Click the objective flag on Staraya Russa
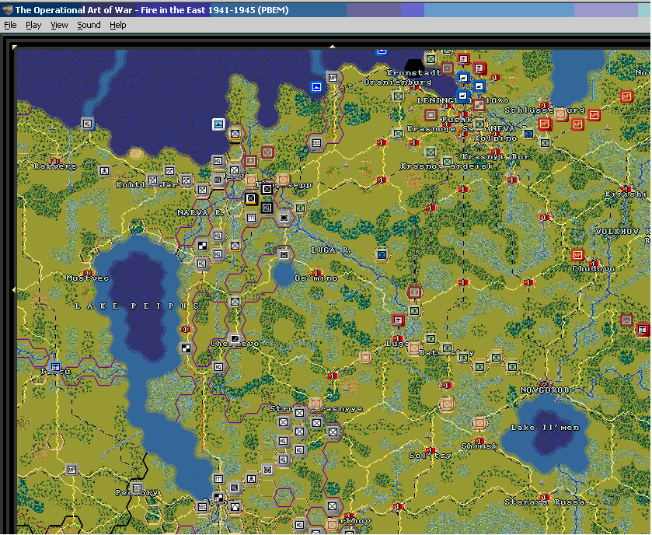 (x=545, y=497)
